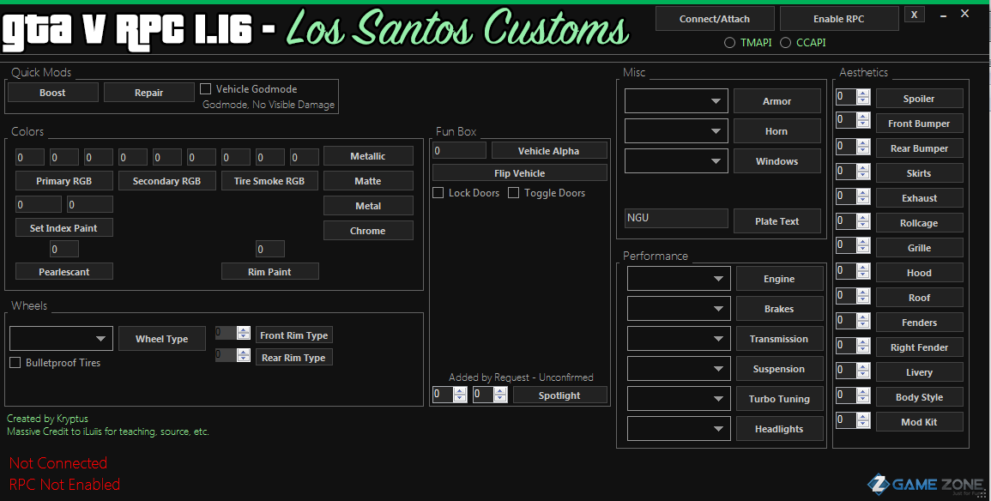Click the Horn button
This screenshot has width=991, height=501.
coord(776,131)
